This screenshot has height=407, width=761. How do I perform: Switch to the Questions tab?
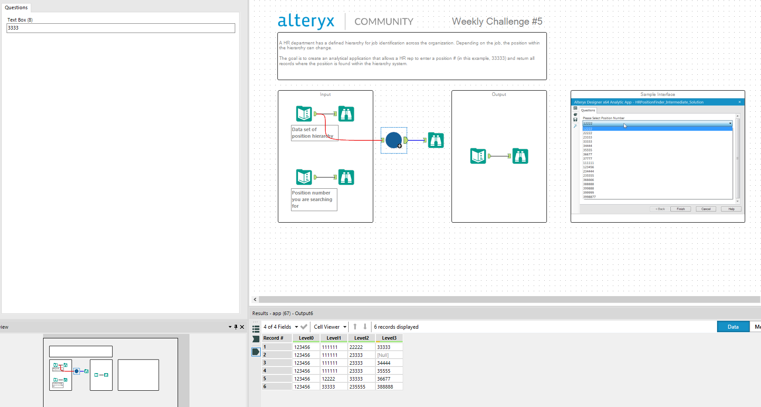16,7
